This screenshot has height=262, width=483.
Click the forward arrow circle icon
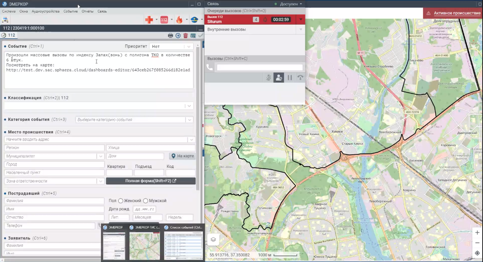pos(178,35)
